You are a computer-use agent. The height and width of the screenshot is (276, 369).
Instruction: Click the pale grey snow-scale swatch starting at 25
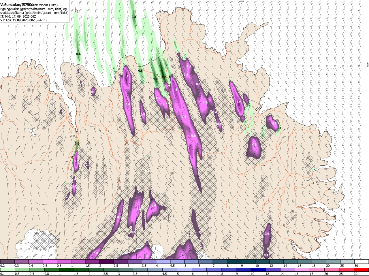click(x=347, y=261)
